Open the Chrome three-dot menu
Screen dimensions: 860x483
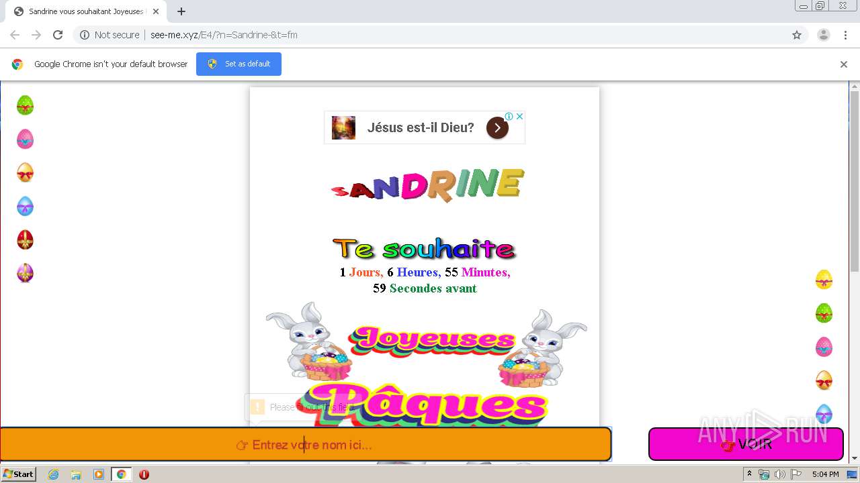pos(845,35)
